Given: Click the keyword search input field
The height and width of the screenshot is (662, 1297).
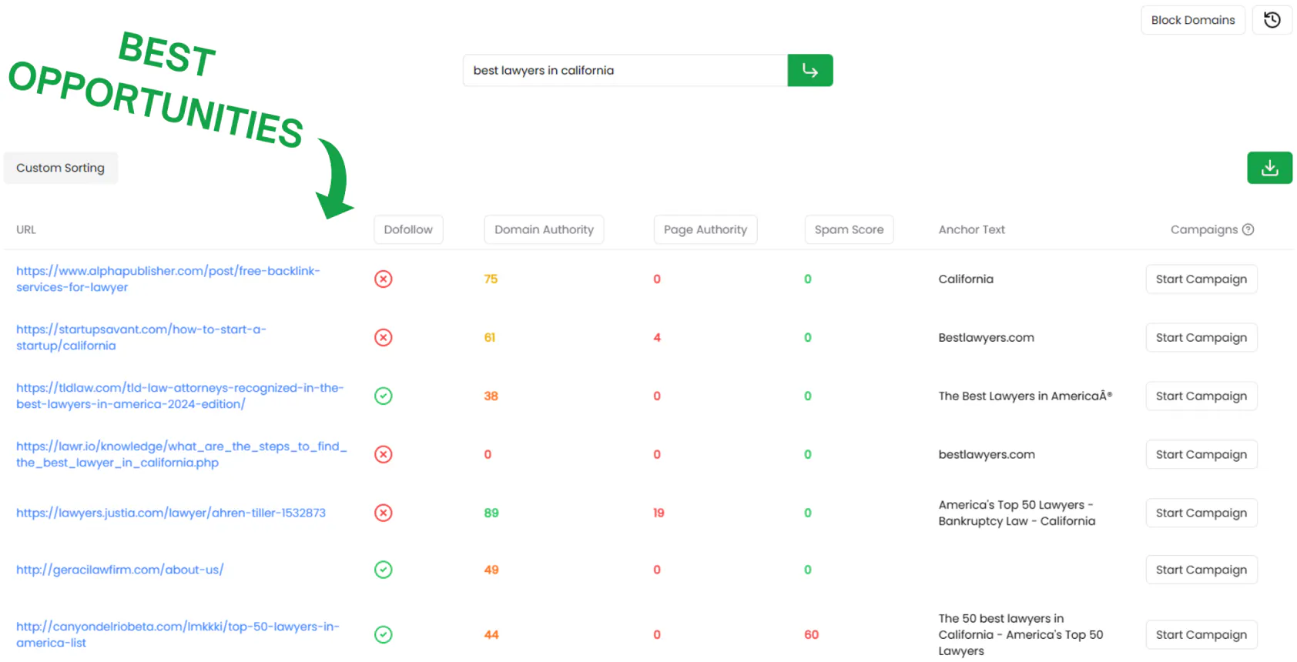Looking at the screenshot, I should tap(625, 70).
